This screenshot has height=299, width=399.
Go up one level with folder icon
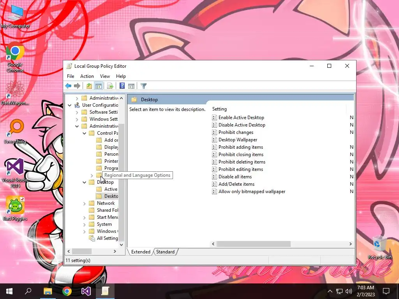(89, 86)
